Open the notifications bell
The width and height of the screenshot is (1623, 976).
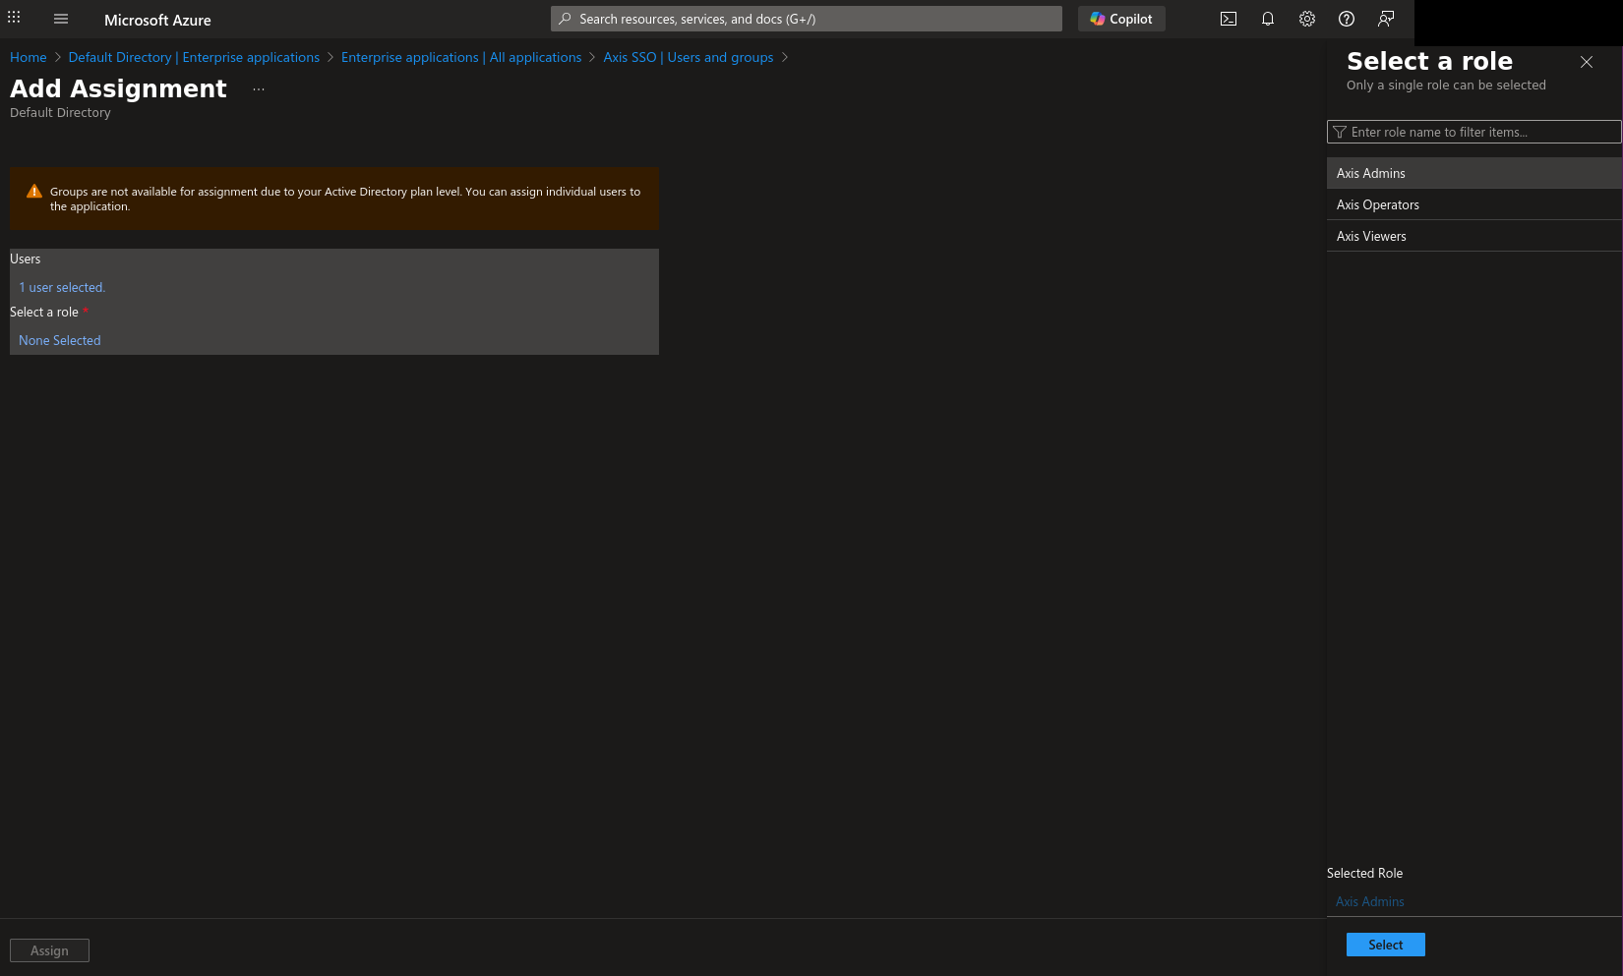point(1267,19)
